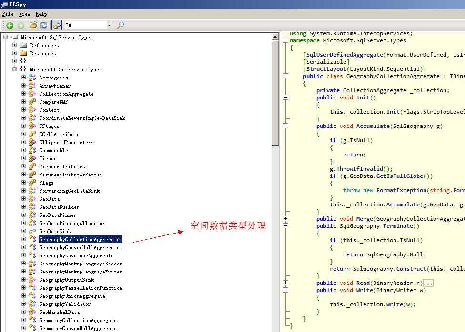Click the GeographyConvexHullAggregate class icon
This screenshot has height=332, width=465.
32,247
